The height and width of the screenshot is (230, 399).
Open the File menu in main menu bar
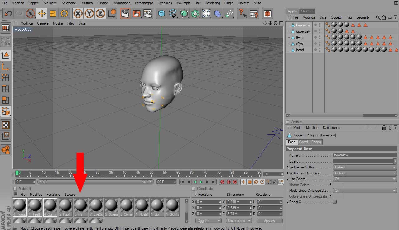click(5, 3)
